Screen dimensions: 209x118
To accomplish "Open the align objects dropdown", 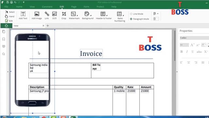I will pyautogui.click(x=156, y=14).
